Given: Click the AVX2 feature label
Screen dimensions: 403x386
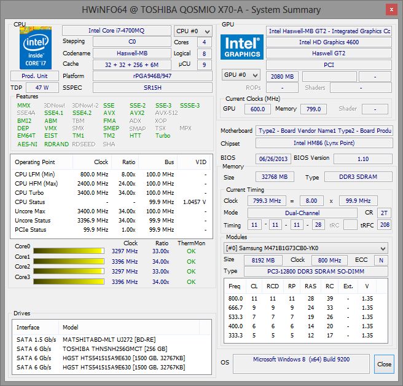Looking at the screenshot, I should click(x=137, y=113).
